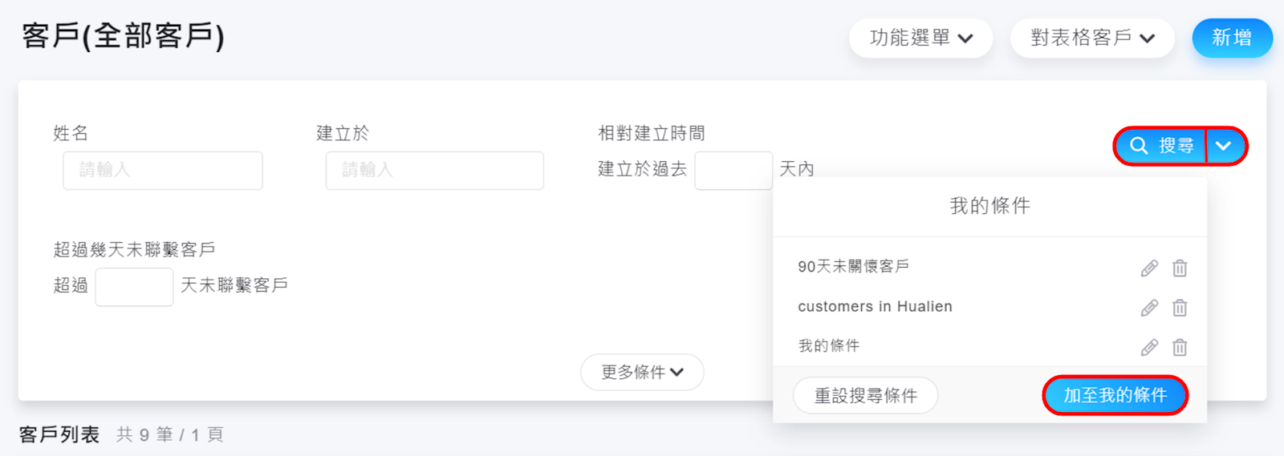Focus the 姓名 input field
The width and height of the screenshot is (1284, 456).
coord(163,170)
